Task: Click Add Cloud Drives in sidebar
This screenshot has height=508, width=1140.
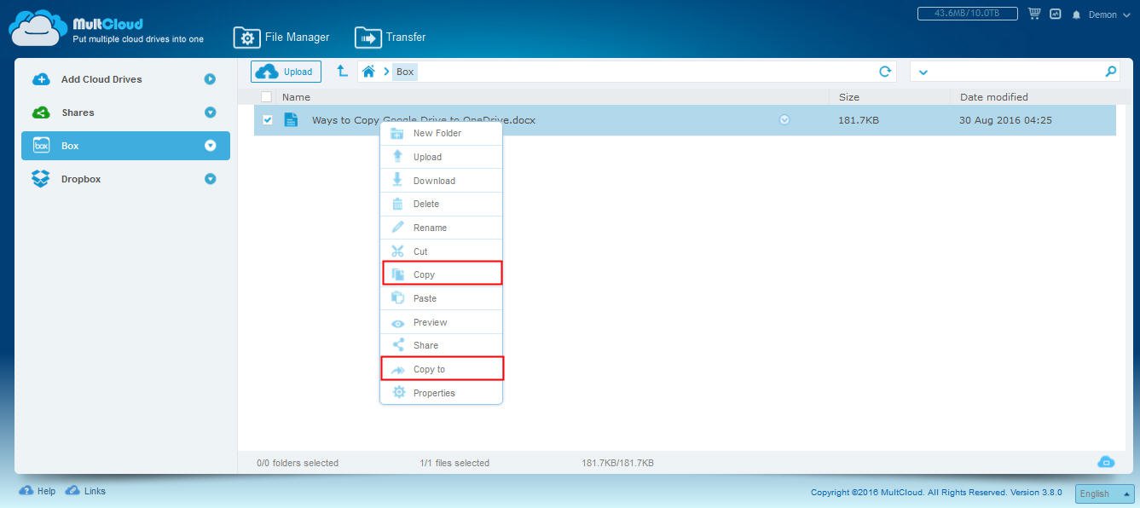Action: coord(101,79)
